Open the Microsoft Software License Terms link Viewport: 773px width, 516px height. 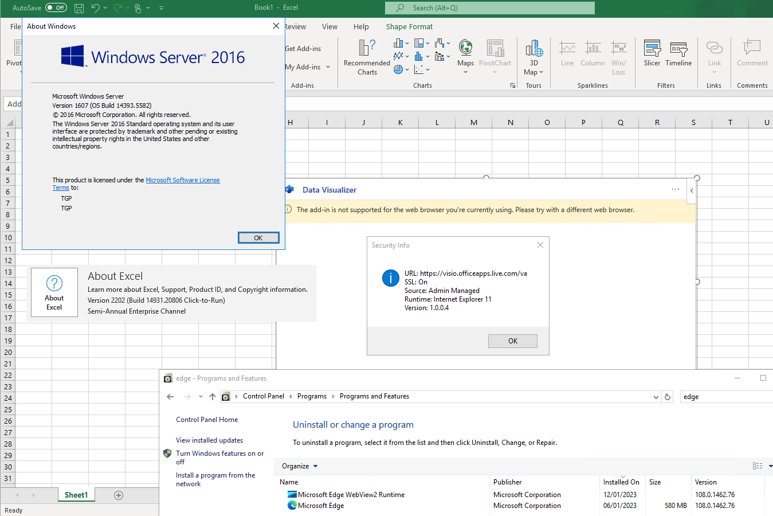coord(182,180)
